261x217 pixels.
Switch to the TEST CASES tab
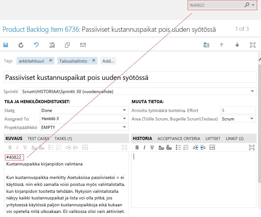pos(38,138)
